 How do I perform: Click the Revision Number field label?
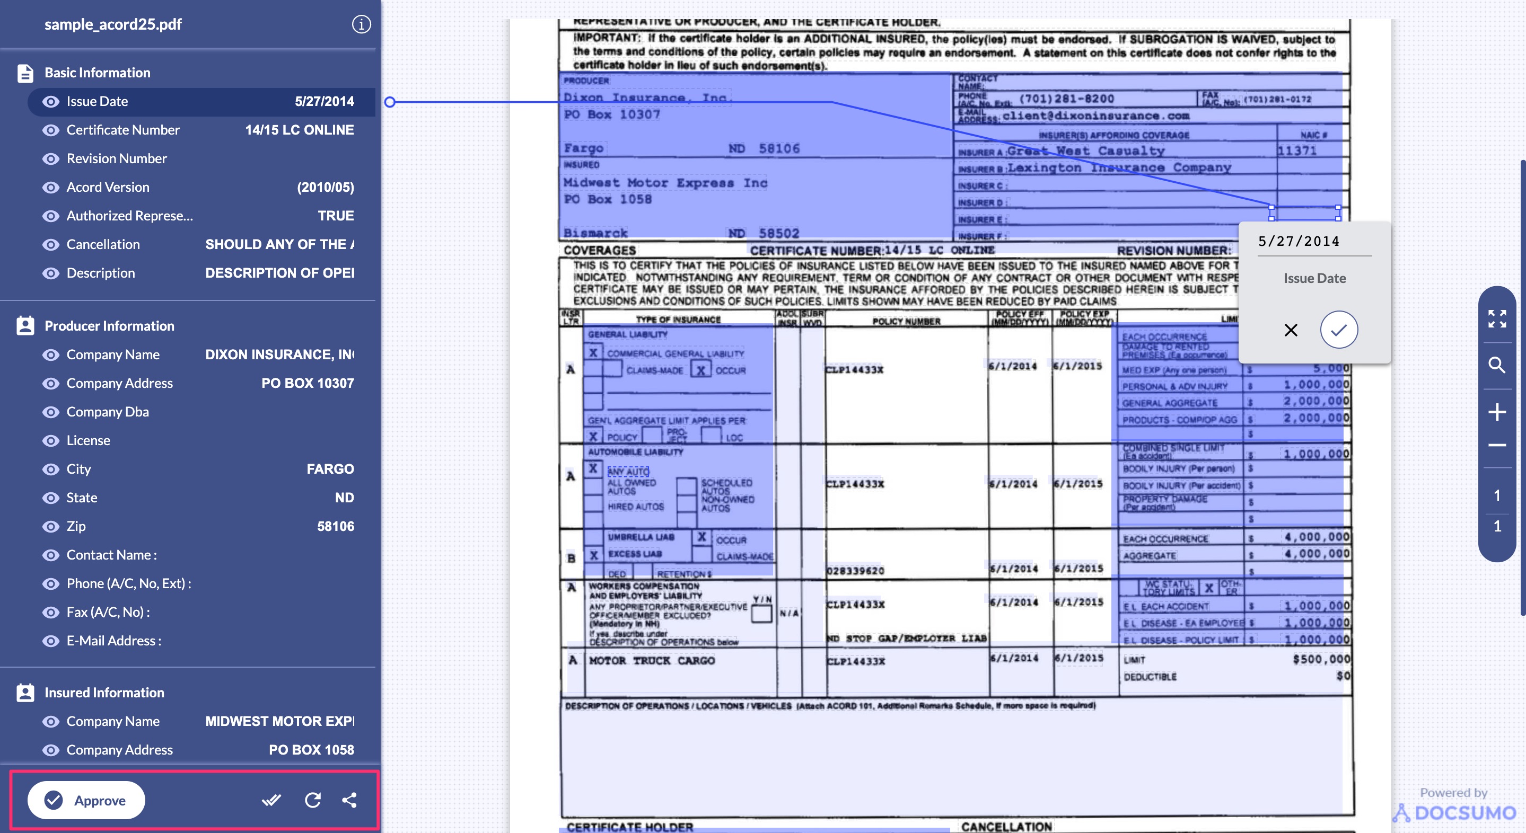click(117, 158)
